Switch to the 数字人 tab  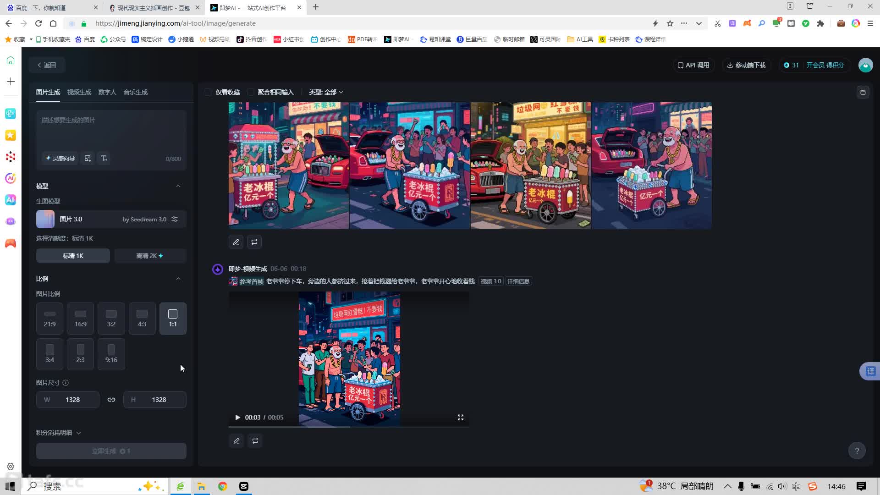pyautogui.click(x=107, y=92)
